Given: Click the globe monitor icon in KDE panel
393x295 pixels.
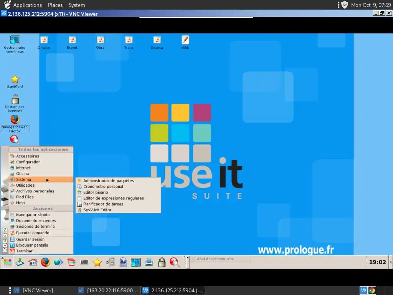Looking at the screenshot, I should tap(123, 262).
